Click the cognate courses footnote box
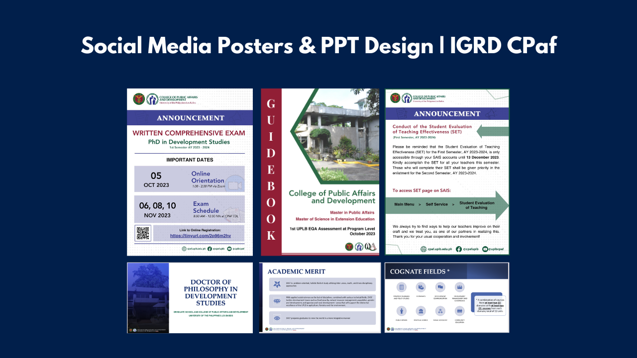This screenshot has width=637, height=358. pyautogui.click(x=489, y=305)
